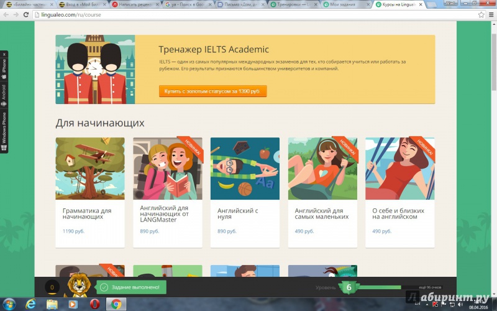This screenshot has height=311, width=497.
Task: Open Windows Media Player from the taskbar
Action: coord(73,304)
